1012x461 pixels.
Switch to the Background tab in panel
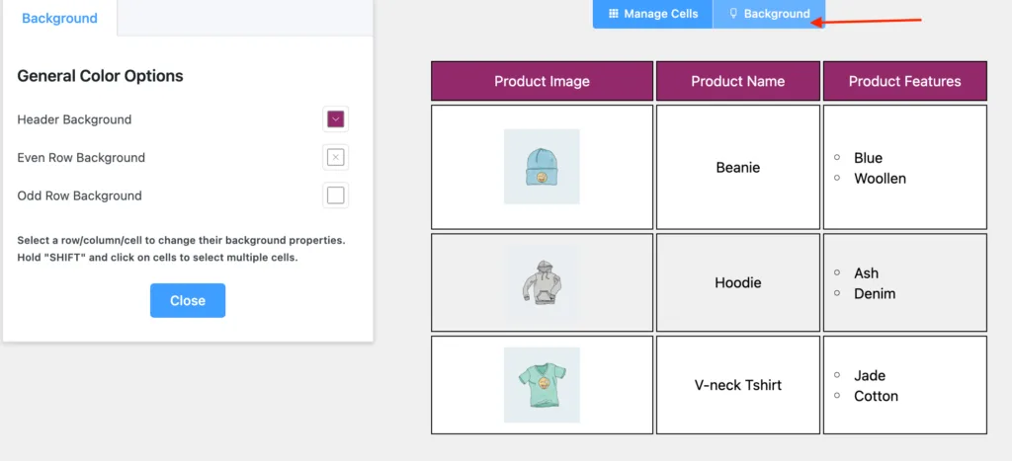59,18
